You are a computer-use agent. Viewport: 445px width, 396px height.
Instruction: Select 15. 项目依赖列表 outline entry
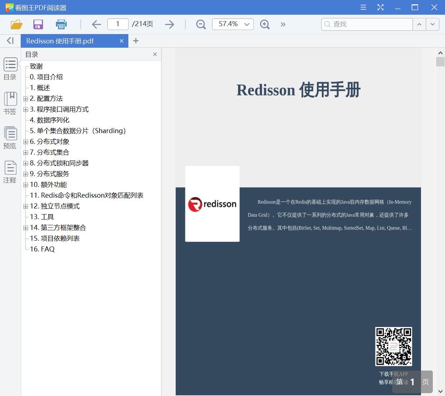tap(55, 239)
